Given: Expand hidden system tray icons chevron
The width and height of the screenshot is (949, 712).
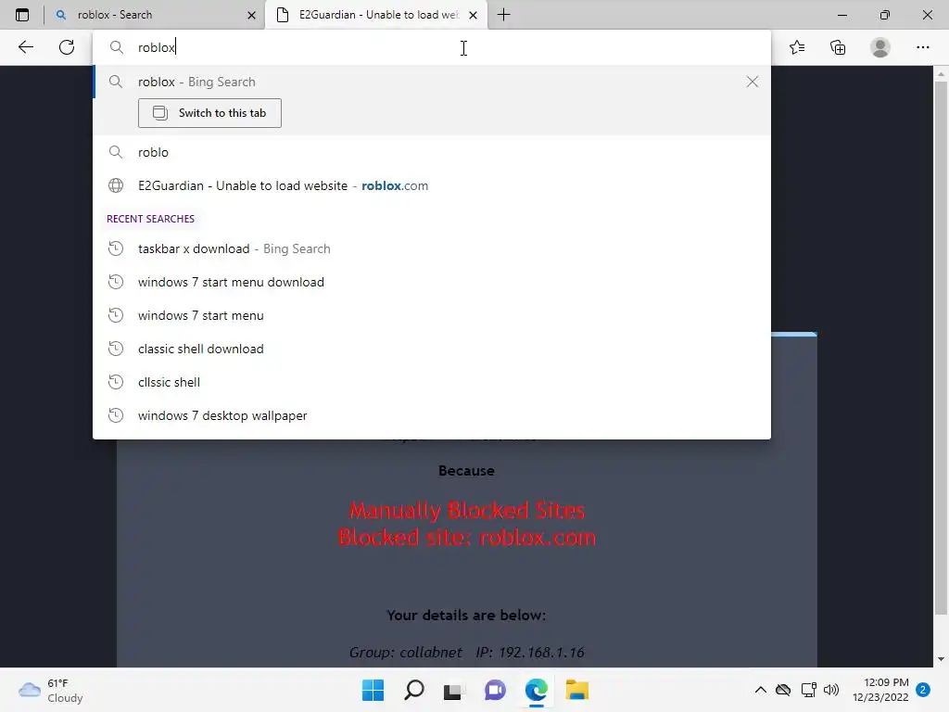Looking at the screenshot, I should click(761, 690).
